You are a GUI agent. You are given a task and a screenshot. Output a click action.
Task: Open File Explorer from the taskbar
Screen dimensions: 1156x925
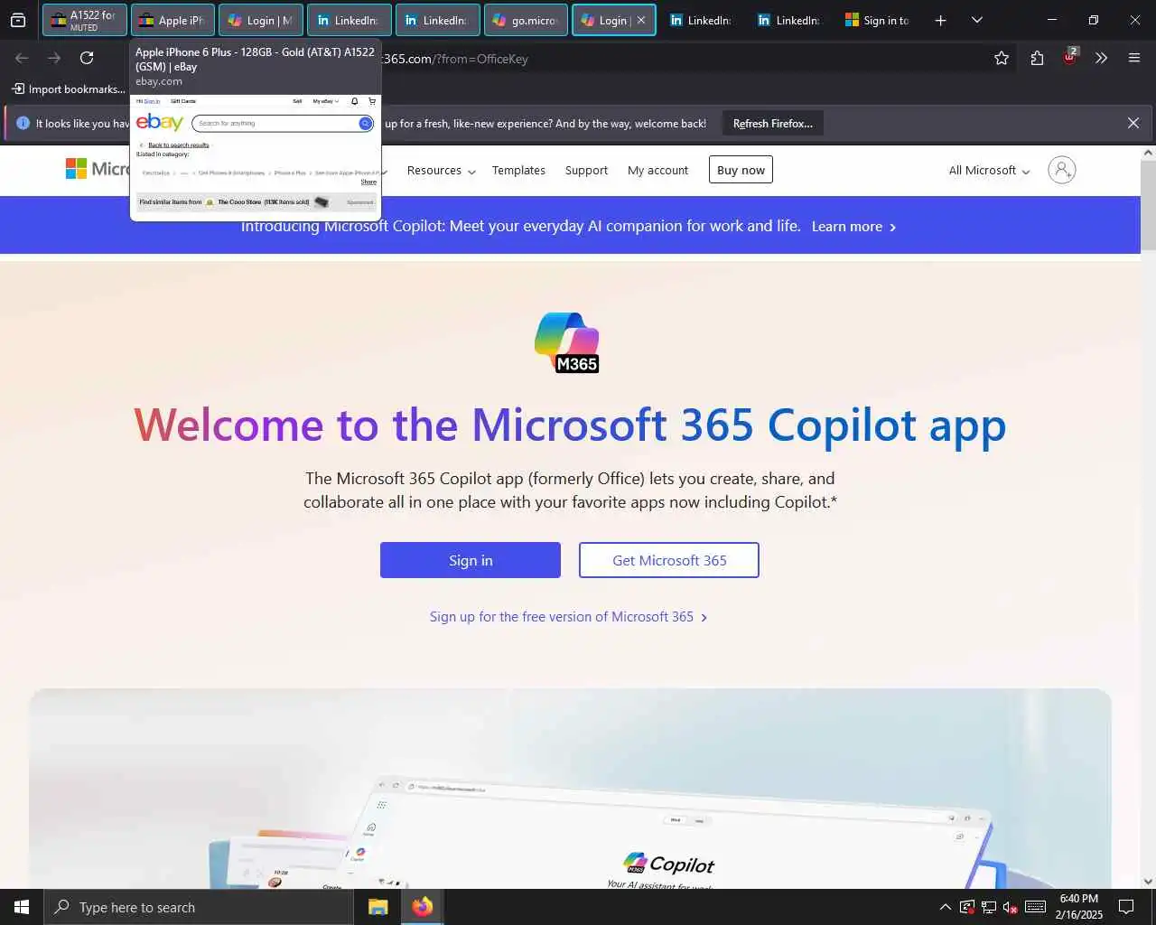378,907
